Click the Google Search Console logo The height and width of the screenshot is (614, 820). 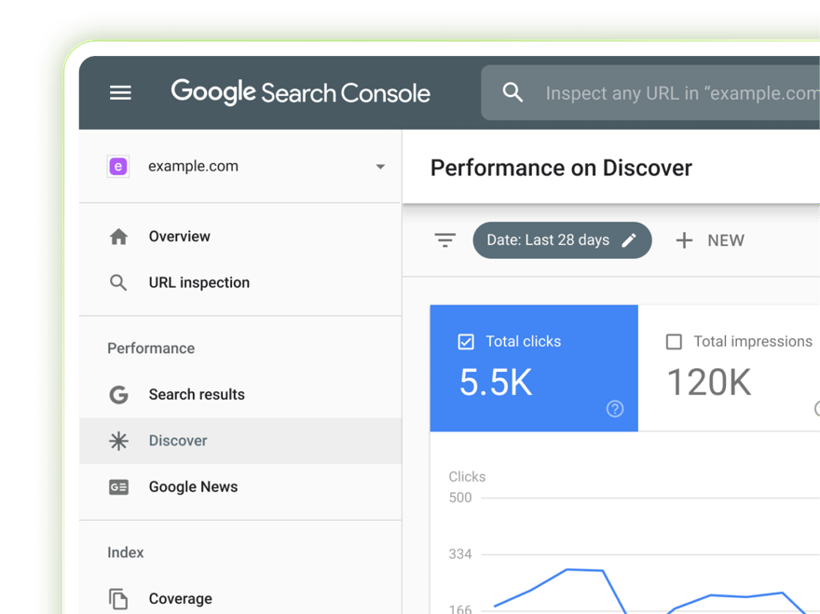301,92
